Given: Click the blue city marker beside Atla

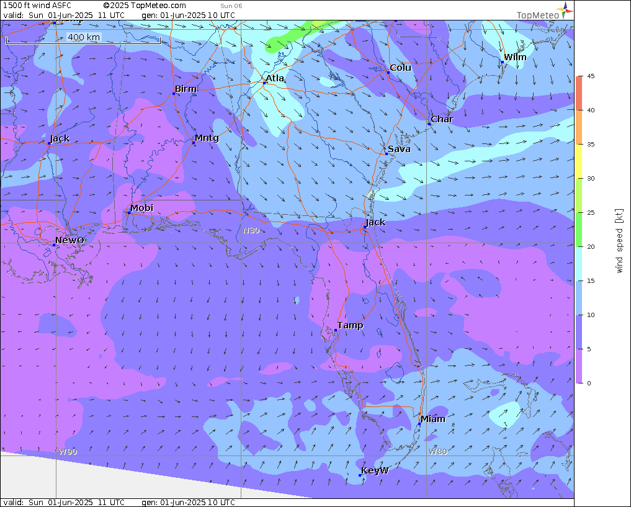Looking at the screenshot, I should pos(264,83).
